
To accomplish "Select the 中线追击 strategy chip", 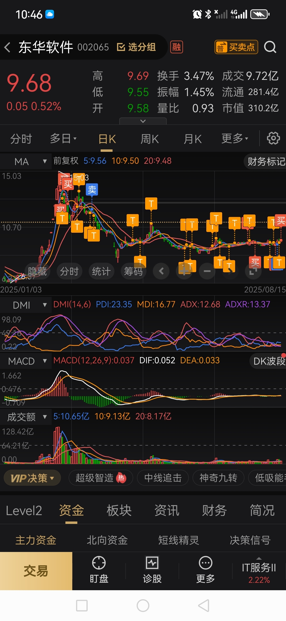I will [163, 478].
